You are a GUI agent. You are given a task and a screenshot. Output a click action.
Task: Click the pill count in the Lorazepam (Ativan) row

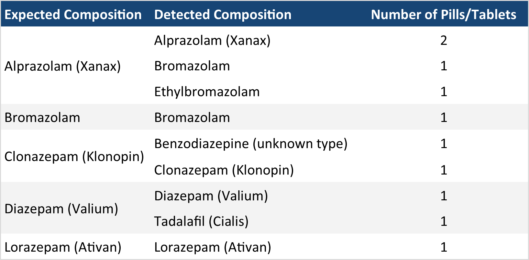pos(444,247)
